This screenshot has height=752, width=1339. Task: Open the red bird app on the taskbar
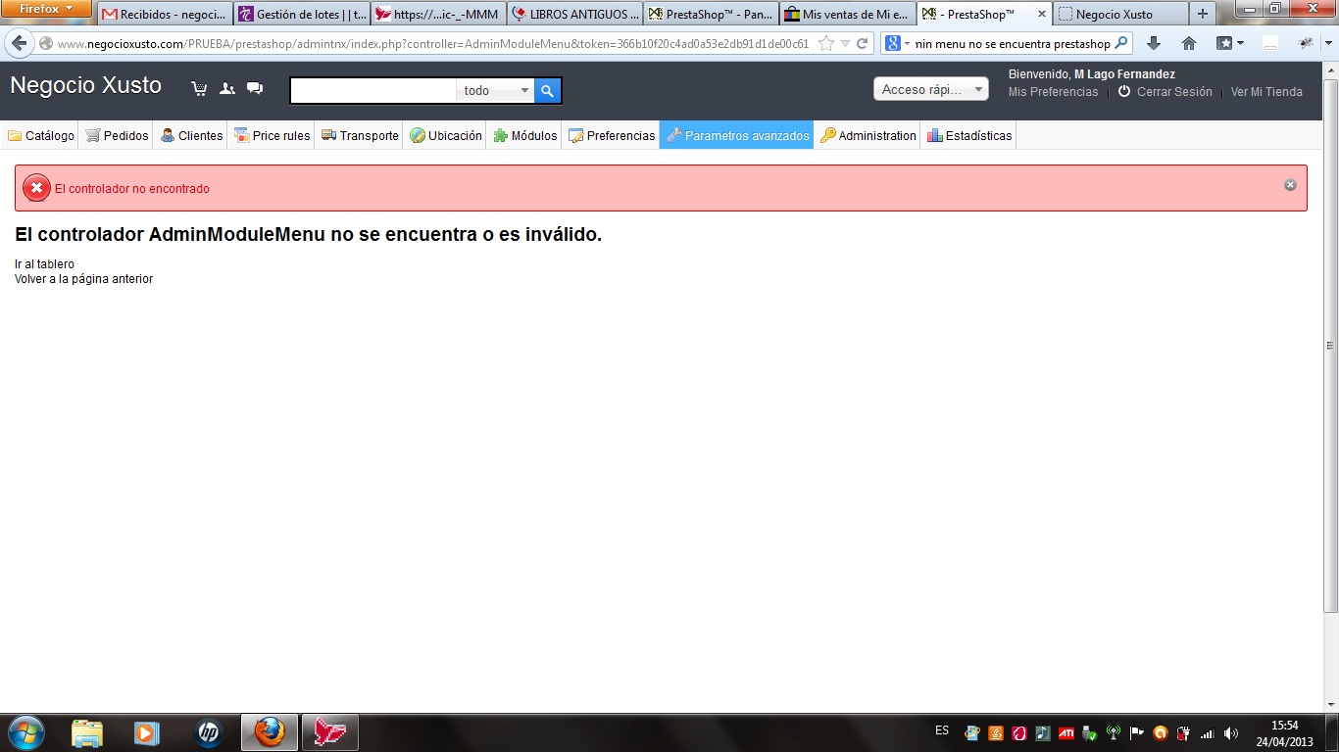point(330,732)
